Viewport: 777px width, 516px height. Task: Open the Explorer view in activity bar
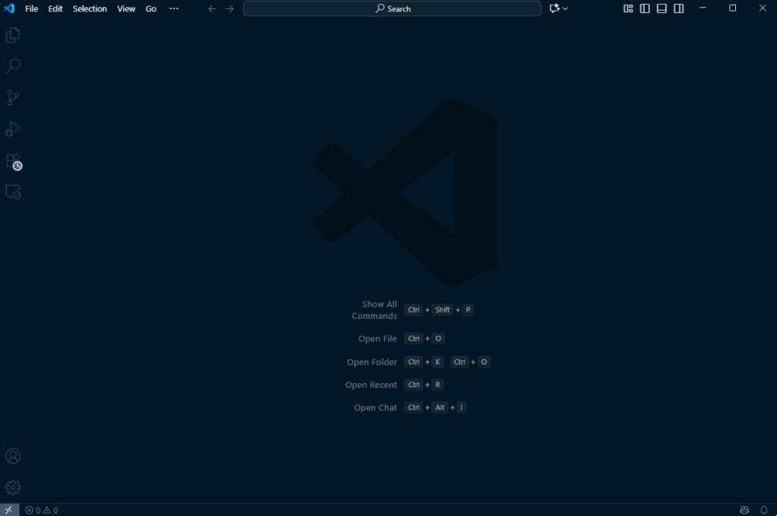tap(13, 35)
